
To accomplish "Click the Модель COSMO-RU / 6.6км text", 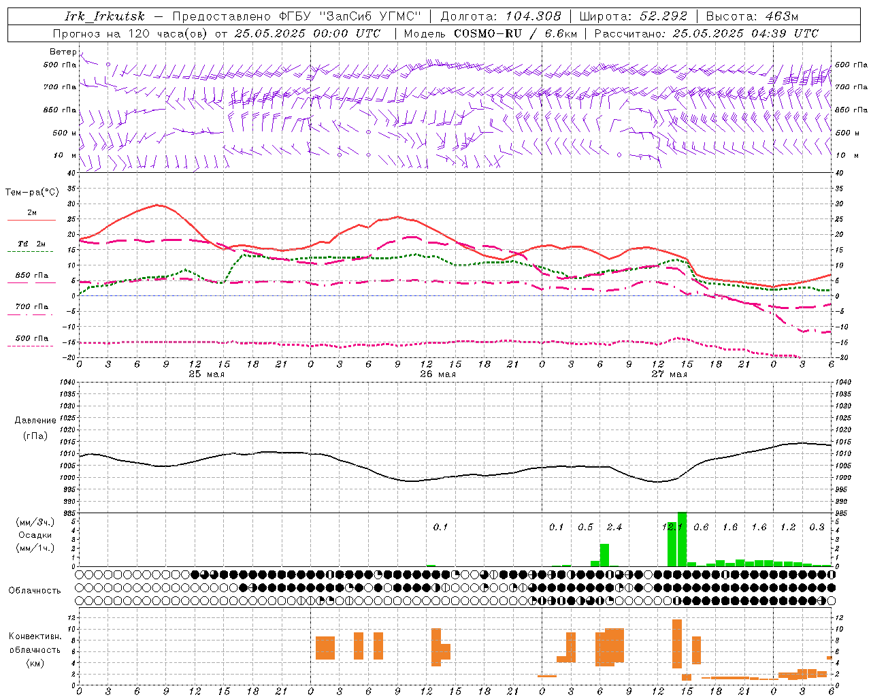I will 490,33.
